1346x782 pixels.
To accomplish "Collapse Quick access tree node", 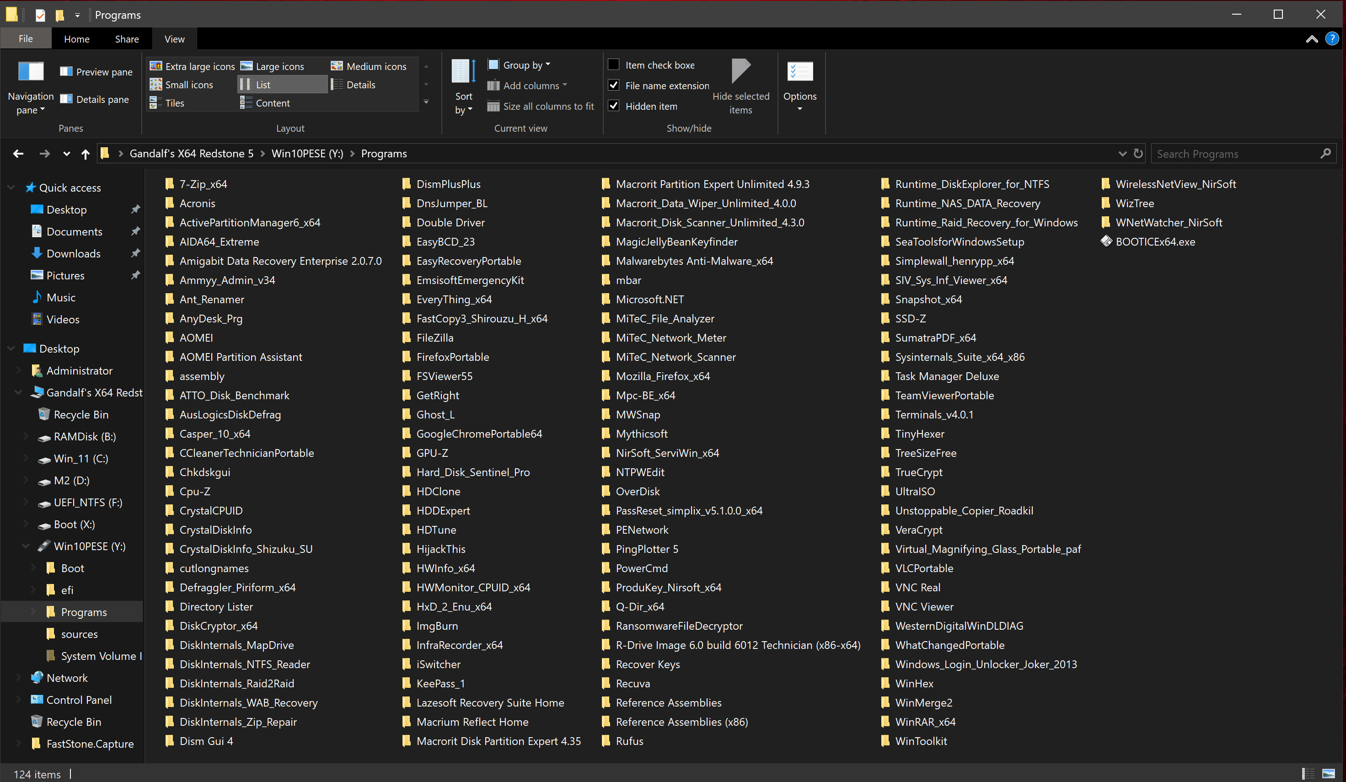I will coord(11,187).
